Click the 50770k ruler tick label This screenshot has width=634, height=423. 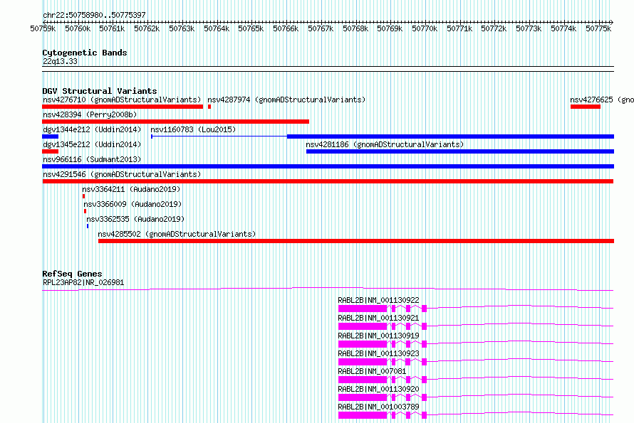(x=425, y=28)
